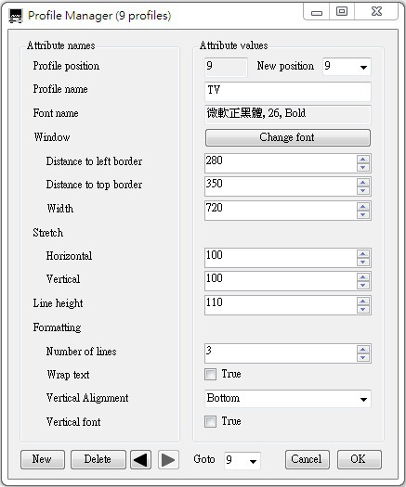Click the Profile name text field
The height and width of the screenshot is (487, 406).
coord(288,91)
